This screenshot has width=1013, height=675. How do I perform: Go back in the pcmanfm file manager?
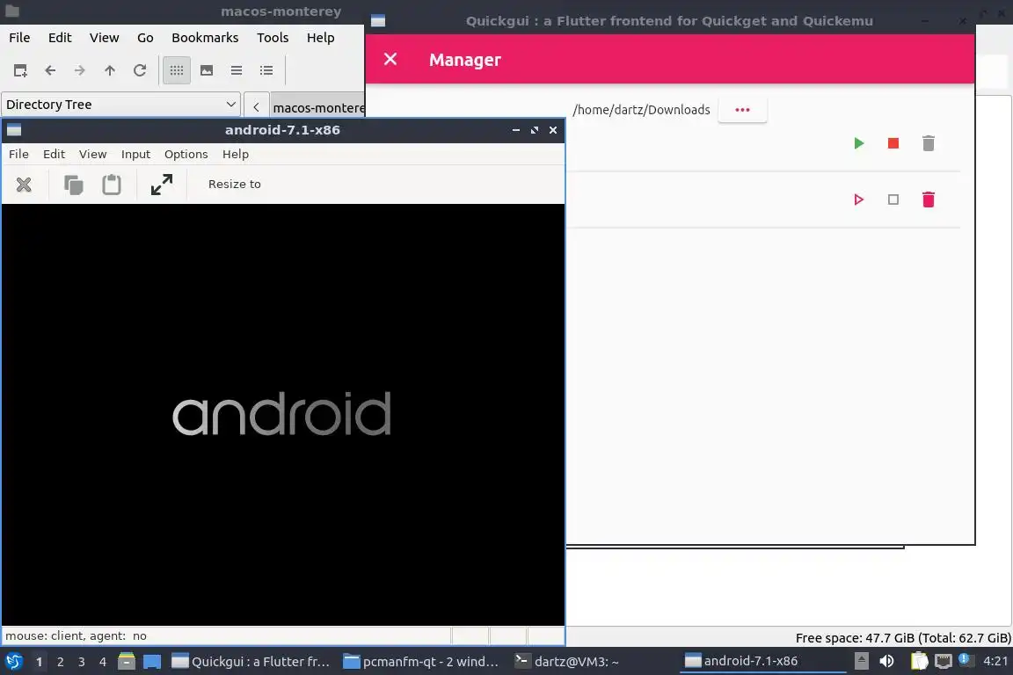coord(50,70)
